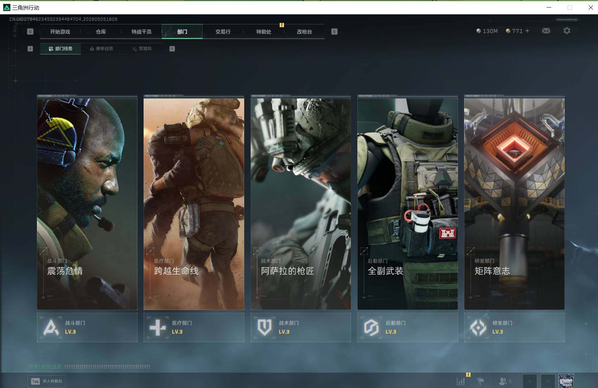Click the CN UID text at top

click(63, 19)
